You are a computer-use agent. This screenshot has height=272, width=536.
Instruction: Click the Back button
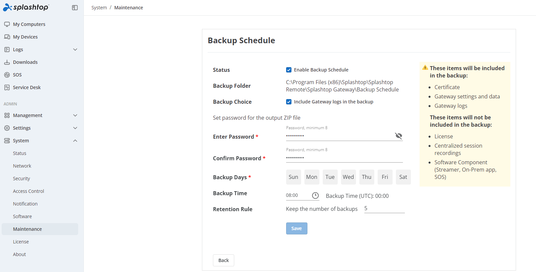pos(224,260)
